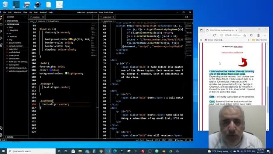Open the Edge profile avatar
Viewport: 273px width, 154px height.
258,35
